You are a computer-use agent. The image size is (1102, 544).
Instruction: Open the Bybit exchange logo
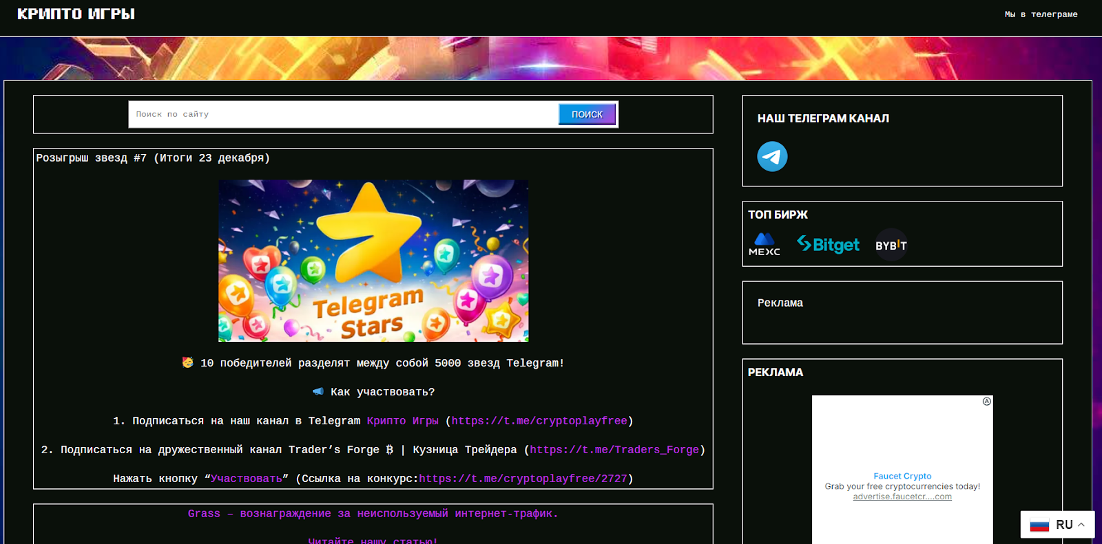point(891,245)
